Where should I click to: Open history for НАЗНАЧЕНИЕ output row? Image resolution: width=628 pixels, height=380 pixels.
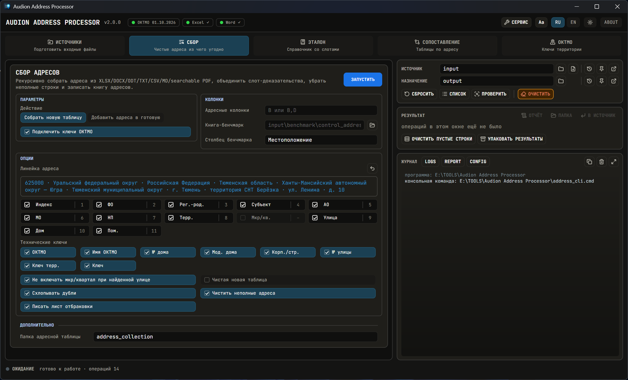point(589,81)
